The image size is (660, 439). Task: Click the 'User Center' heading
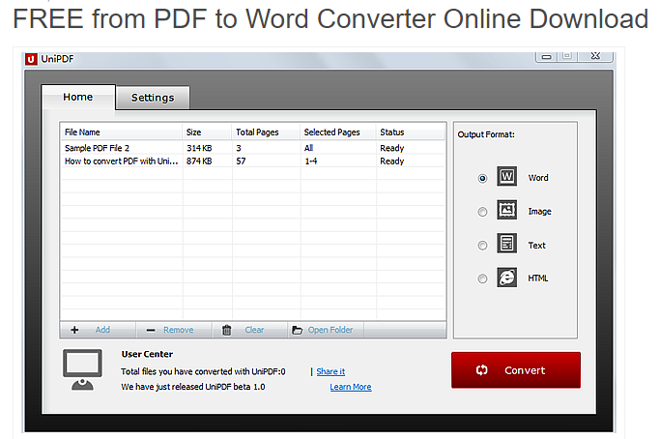[147, 354]
